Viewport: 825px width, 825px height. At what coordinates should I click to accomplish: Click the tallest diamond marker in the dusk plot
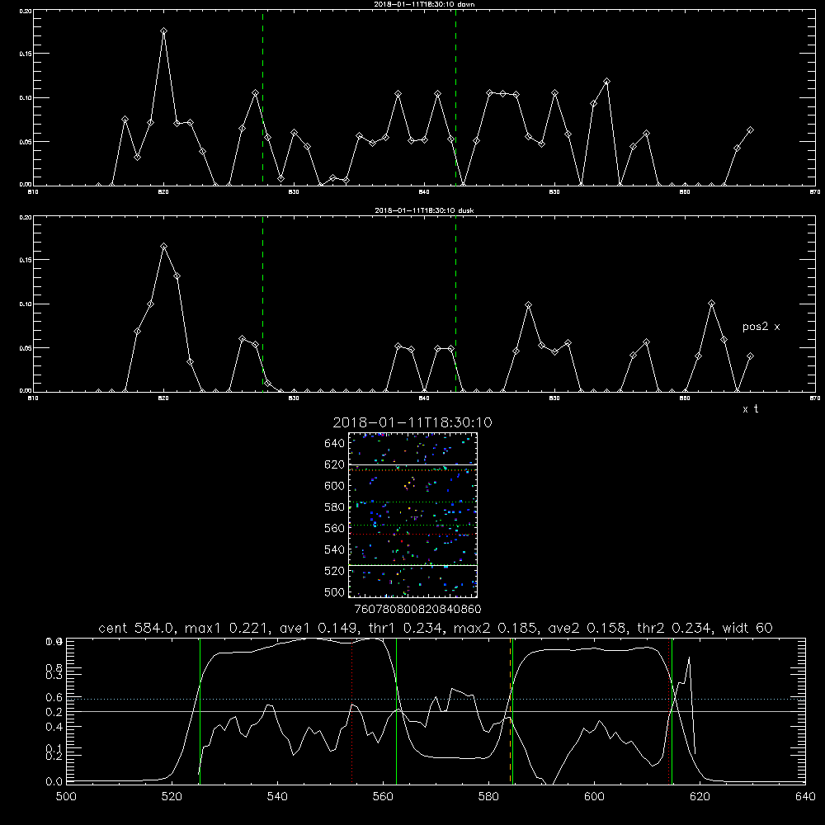[164, 246]
